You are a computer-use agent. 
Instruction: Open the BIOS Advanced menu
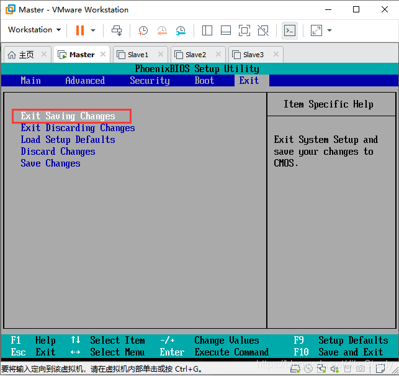(85, 81)
